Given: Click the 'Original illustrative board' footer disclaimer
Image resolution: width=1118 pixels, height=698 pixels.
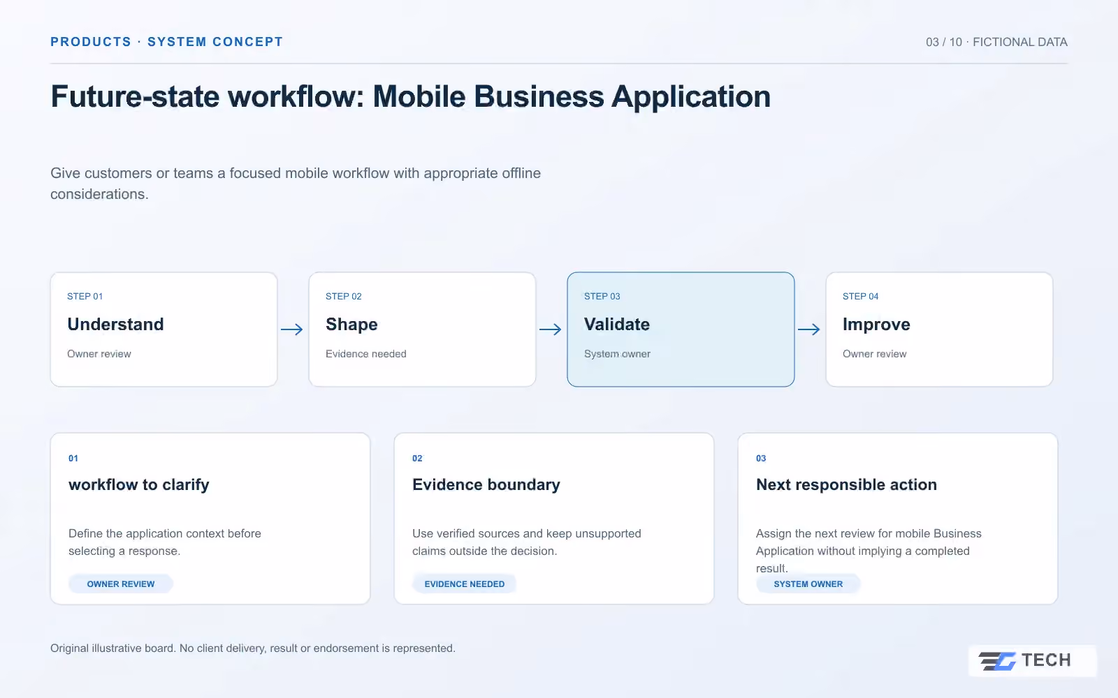Looking at the screenshot, I should coord(253,648).
